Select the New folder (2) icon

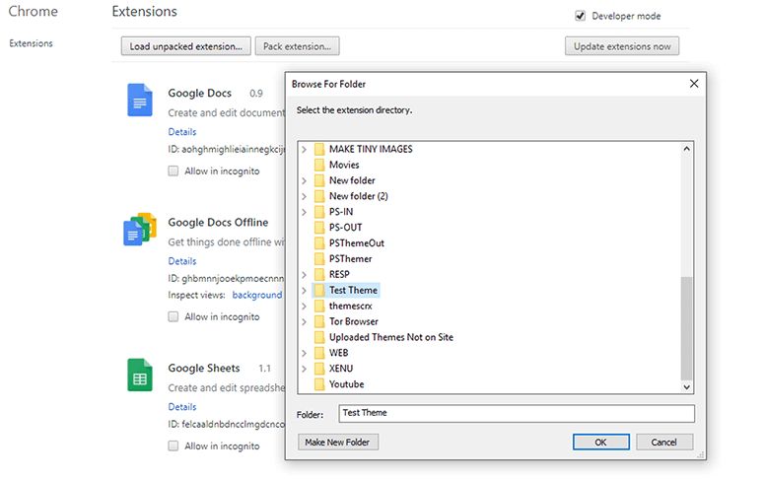pos(319,196)
